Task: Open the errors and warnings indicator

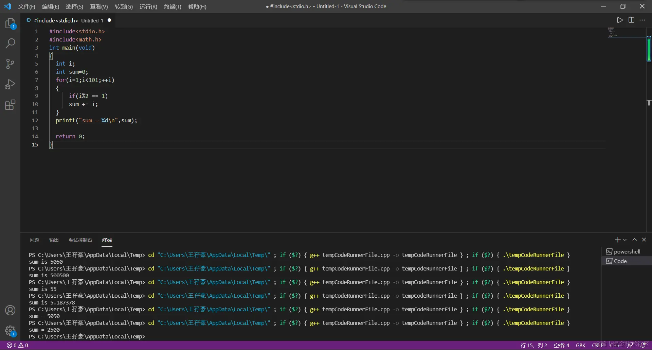Action: pyautogui.click(x=18, y=345)
